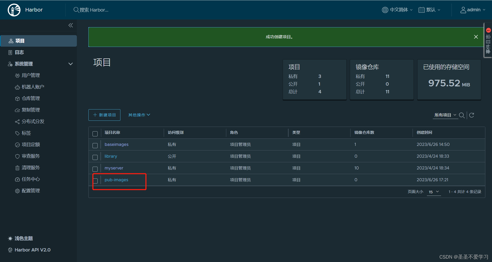
Task: Select 项目 in the sidebar
Action: pyautogui.click(x=38, y=41)
